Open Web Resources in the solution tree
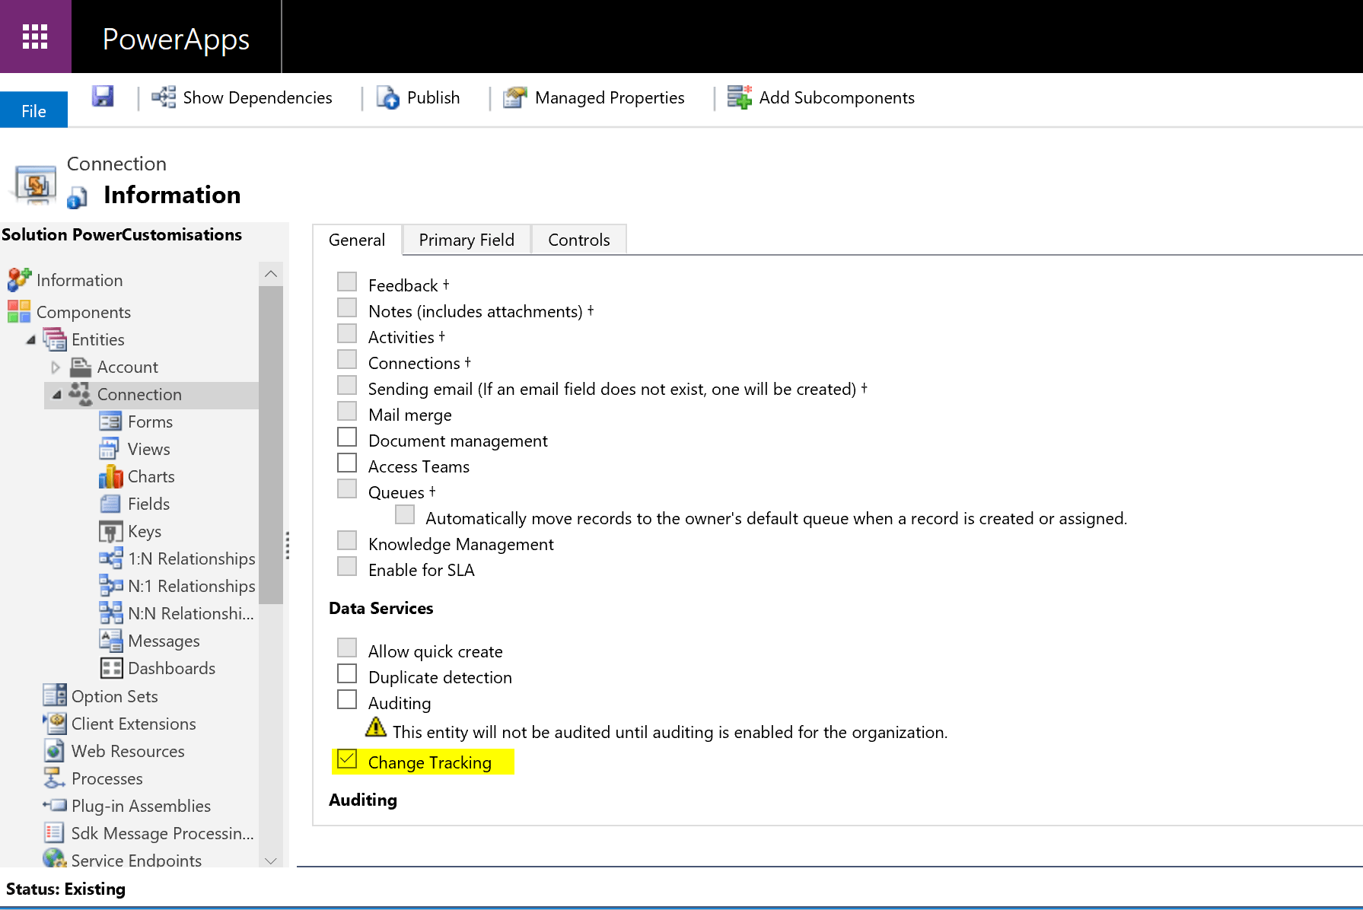This screenshot has width=1363, height=910. [127, 752]
